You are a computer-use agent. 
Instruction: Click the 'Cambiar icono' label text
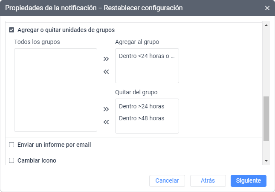pos(37,160)
